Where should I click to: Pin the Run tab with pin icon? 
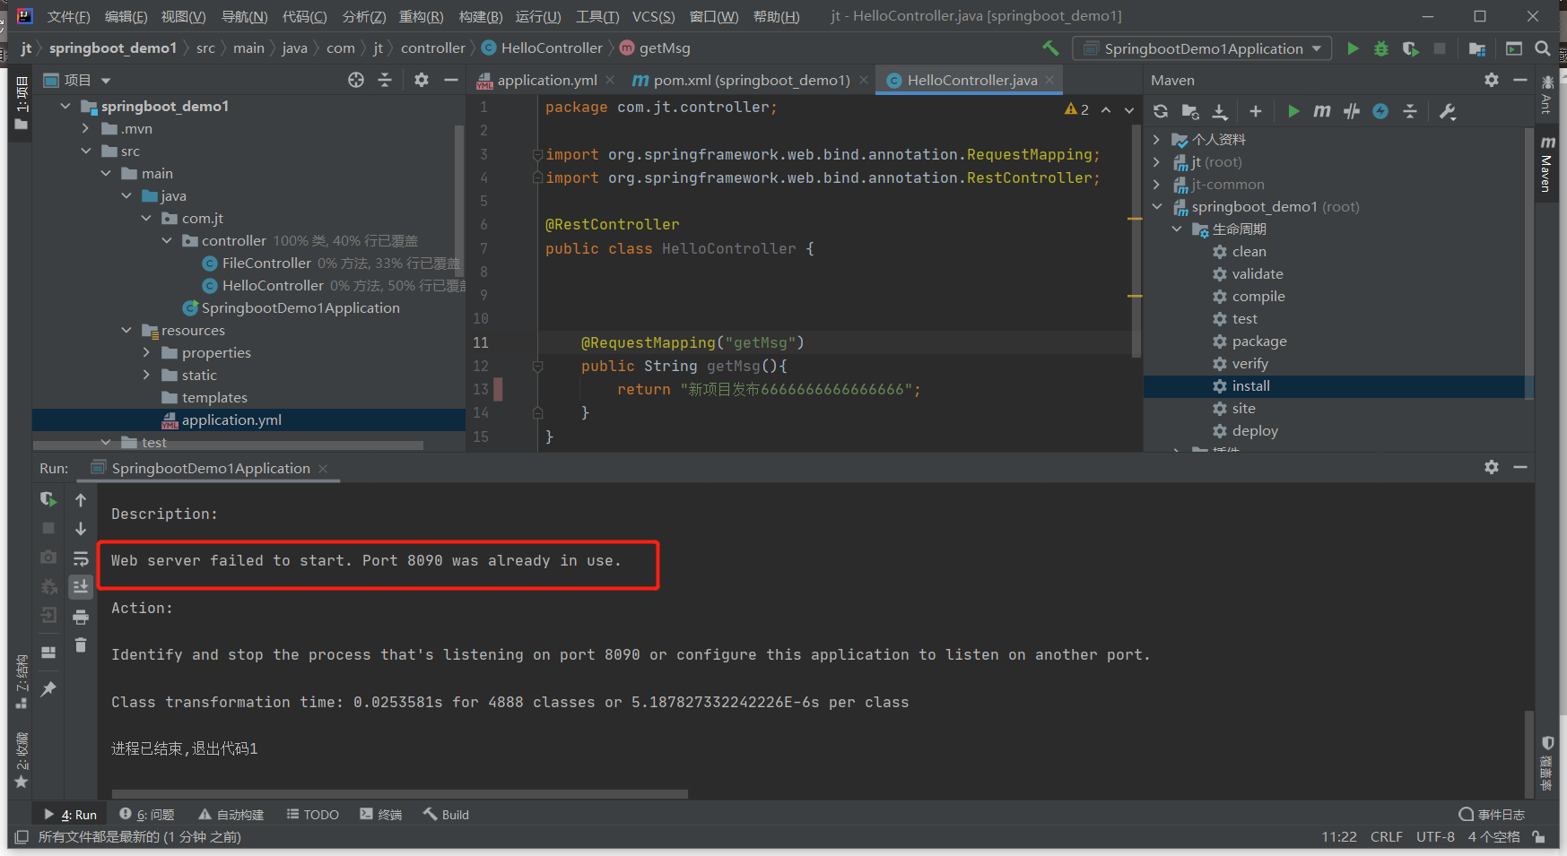click(48, 688)
